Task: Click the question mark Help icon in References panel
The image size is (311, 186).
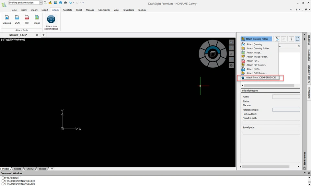Action: pyautogui.click(x=291, y=39)
